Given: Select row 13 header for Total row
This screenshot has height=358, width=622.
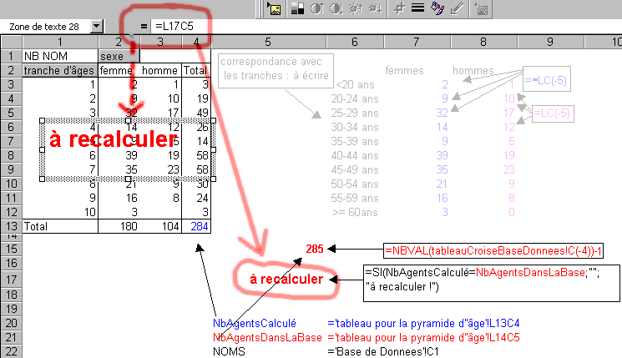Looking at the screenshot, I should [x=10, y=226].
